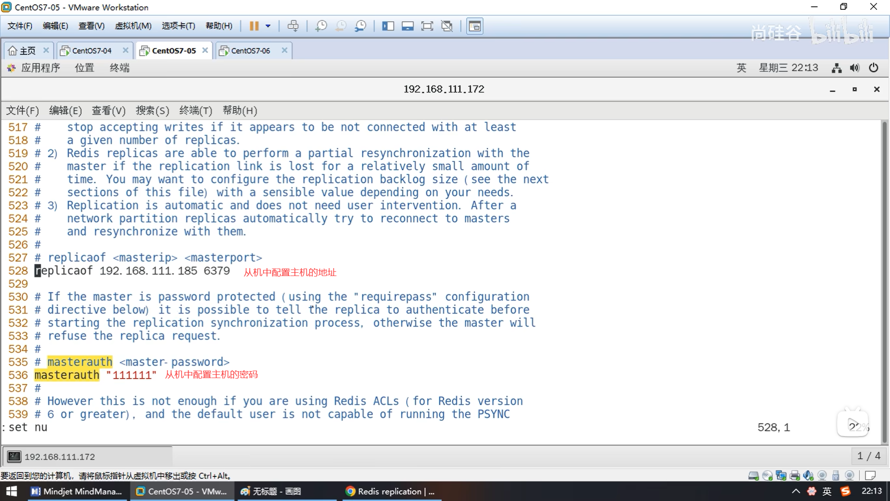Take a snapshot of this VM

click(x=321, y=26)
